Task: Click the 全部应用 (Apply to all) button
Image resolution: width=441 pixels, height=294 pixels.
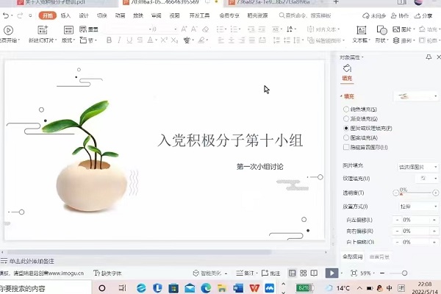Action: pyautogui.click(x=354, y=257)
